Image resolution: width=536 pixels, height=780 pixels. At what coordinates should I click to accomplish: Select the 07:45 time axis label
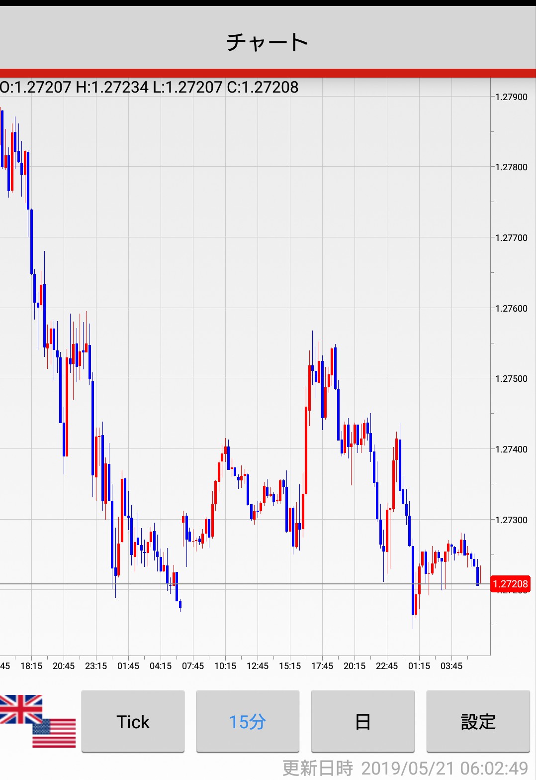coord(193,666)
